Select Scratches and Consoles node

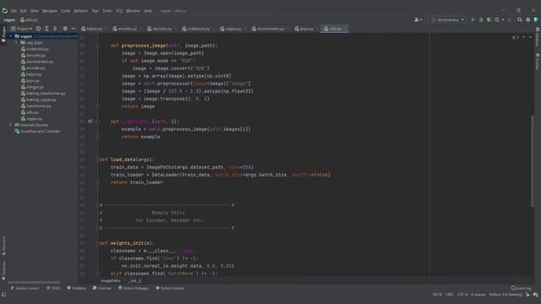click(40, 132)
